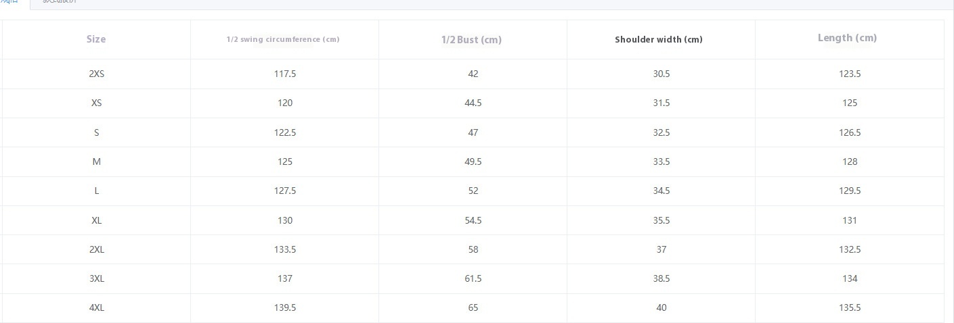Click the 135.5 length value

(849, 307)
